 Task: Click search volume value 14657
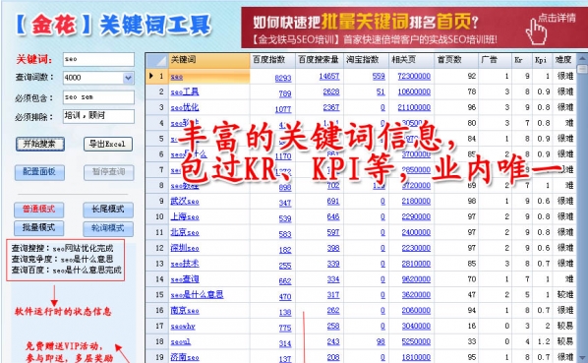pos(328,77)
